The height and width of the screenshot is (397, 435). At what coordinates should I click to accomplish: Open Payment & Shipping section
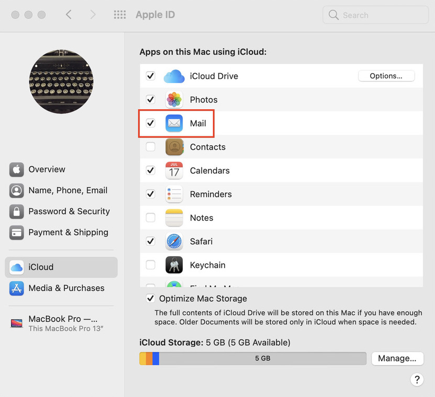click(61, 232)
